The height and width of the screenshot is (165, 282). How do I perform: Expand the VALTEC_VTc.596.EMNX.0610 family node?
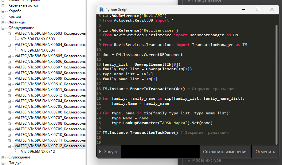pyautogui.click(x=9, y=84)
